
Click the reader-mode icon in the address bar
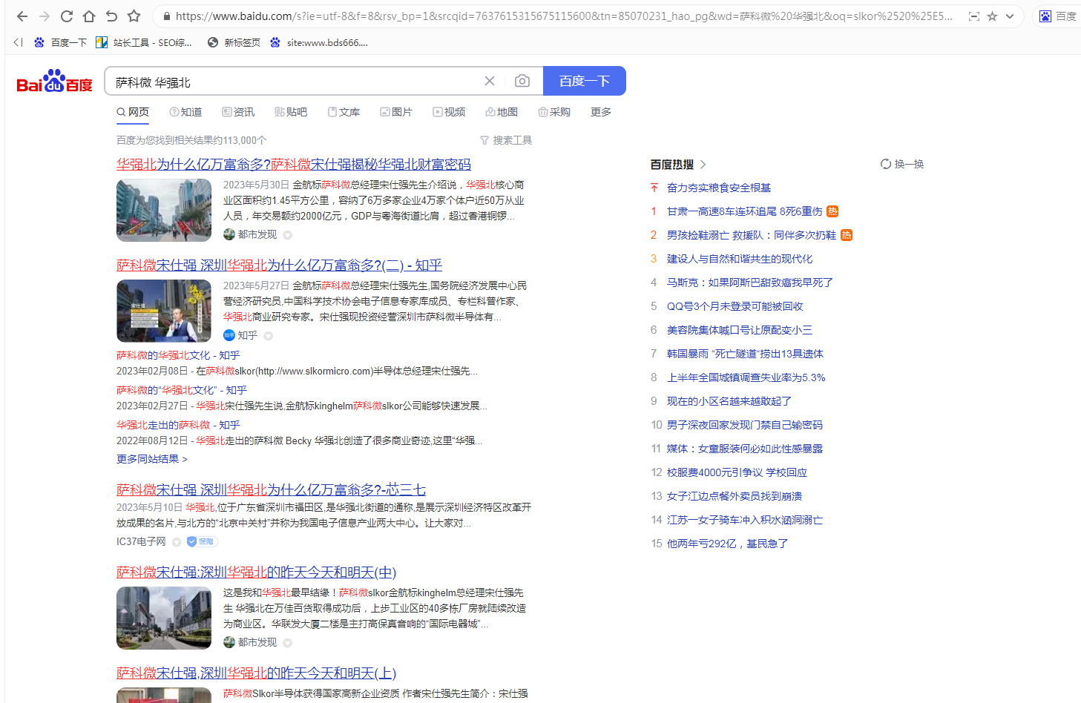tap(974, 16)
